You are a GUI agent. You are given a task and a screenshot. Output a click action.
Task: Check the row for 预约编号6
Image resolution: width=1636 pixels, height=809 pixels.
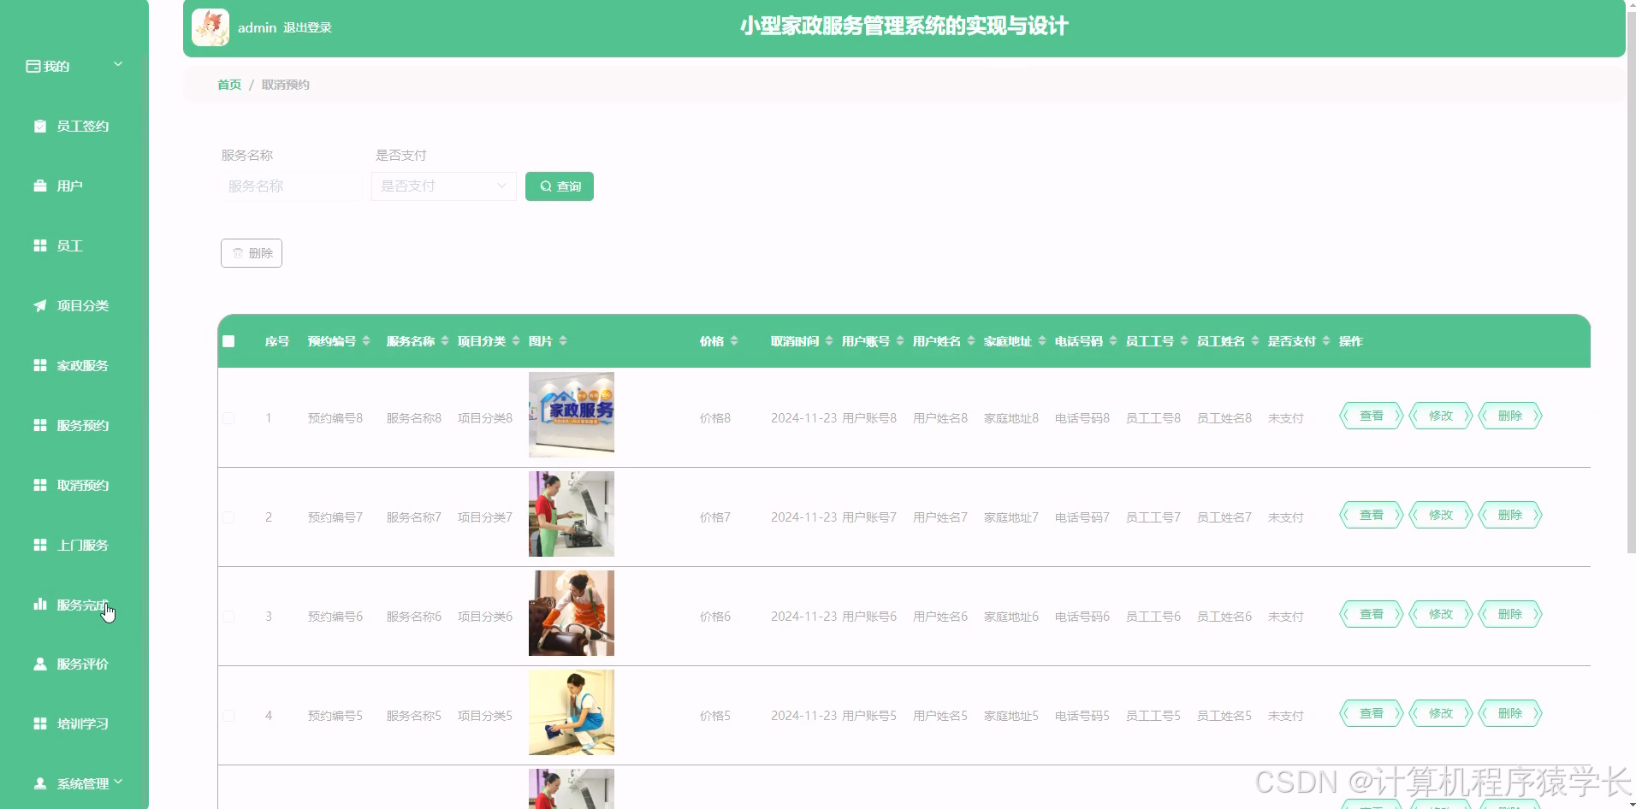[228, 617]
